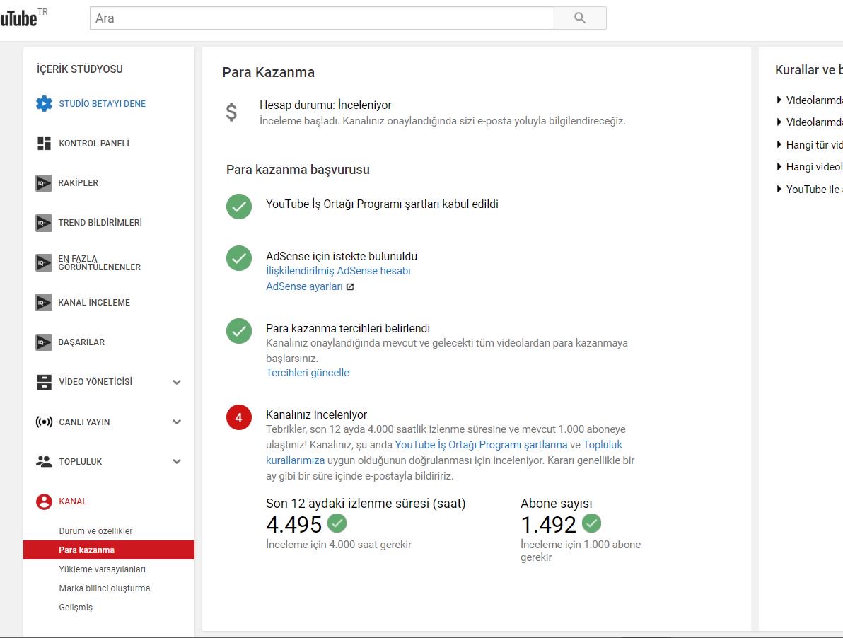Click the Canlı Yayın broadcast icon
843x638 pixels.
click(x=44, y=422)
